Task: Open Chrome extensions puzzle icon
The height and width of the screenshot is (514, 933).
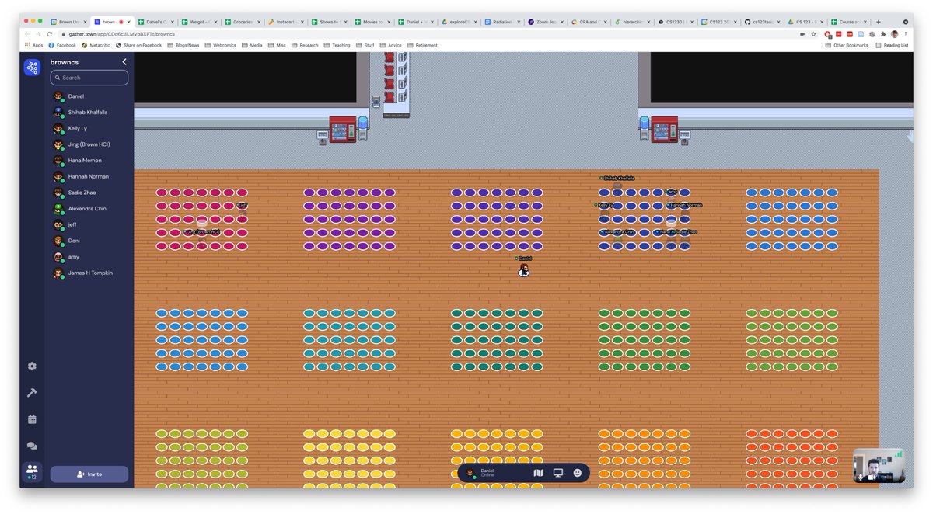Action: pyautogui.click(x=882, y=34)
